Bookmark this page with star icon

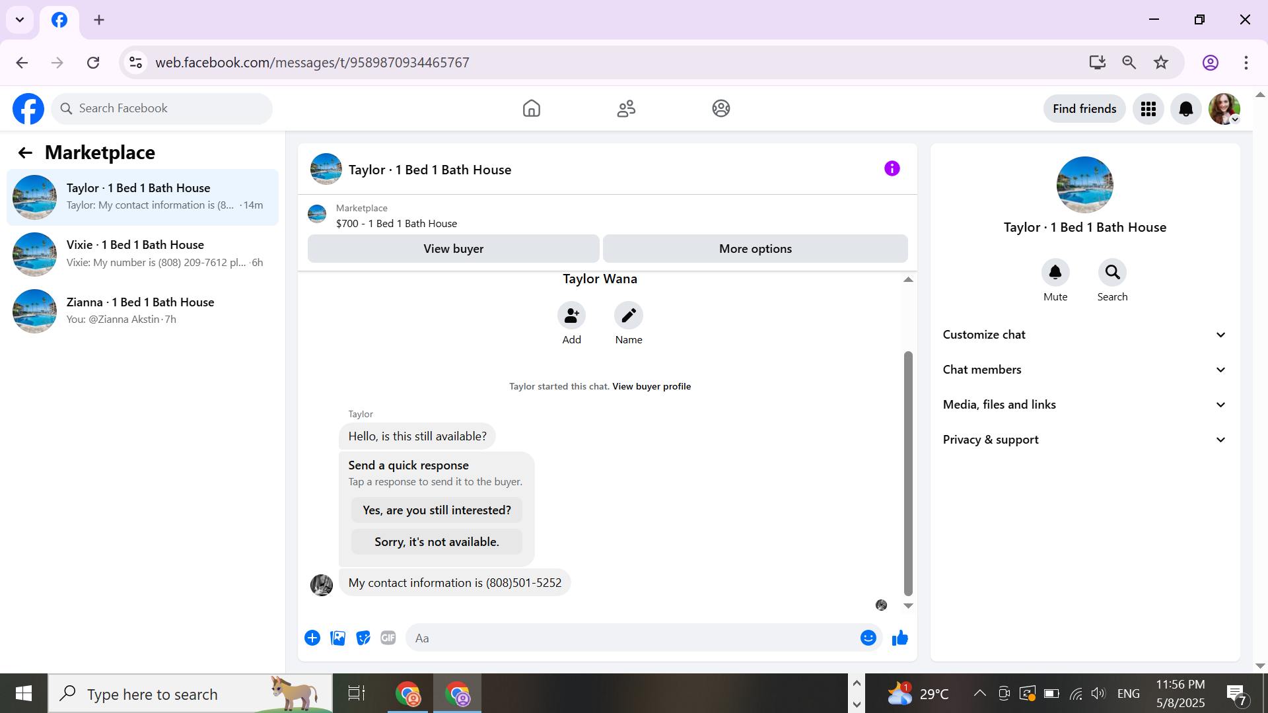click(1161, 63)
